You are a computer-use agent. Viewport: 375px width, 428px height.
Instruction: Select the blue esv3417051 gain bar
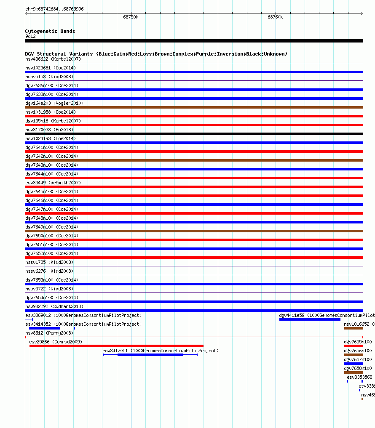(x=150, y=355)
